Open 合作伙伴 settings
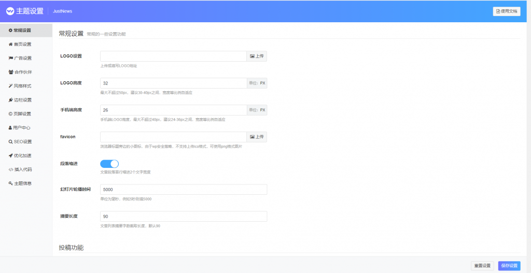Screen dimensions: 531x273 [x=26, y=72]
